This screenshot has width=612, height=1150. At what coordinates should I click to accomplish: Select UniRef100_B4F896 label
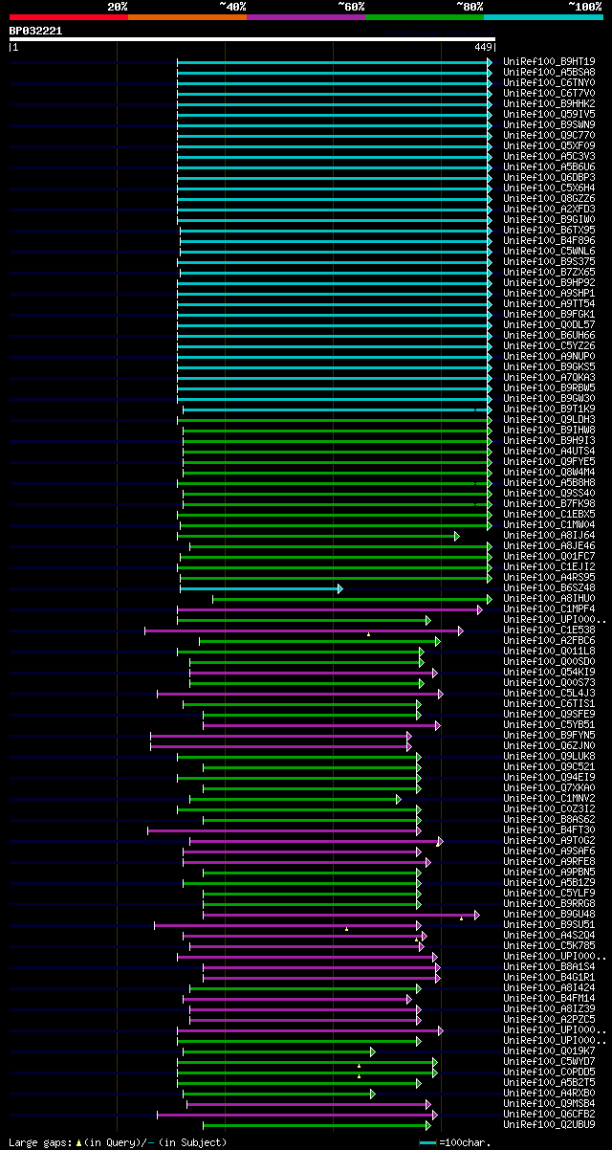pos(549,240)
